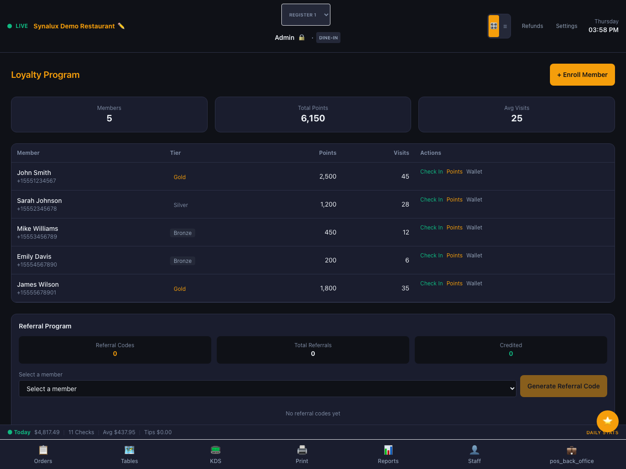
Task: Click the Members count card
Action: [109, 115]
